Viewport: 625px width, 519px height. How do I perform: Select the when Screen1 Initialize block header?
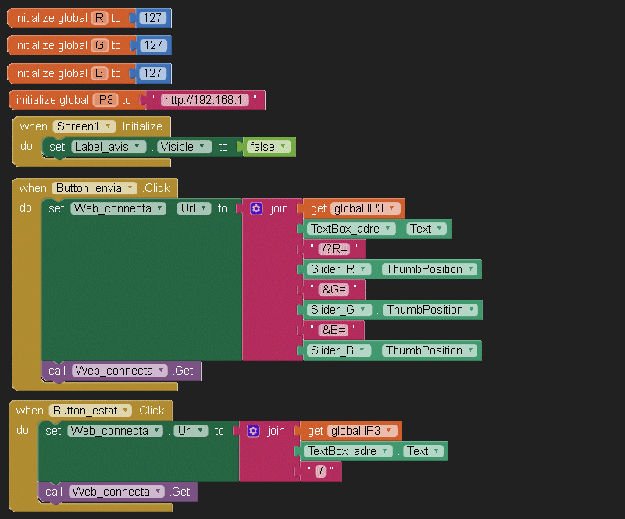pos(33,126)
